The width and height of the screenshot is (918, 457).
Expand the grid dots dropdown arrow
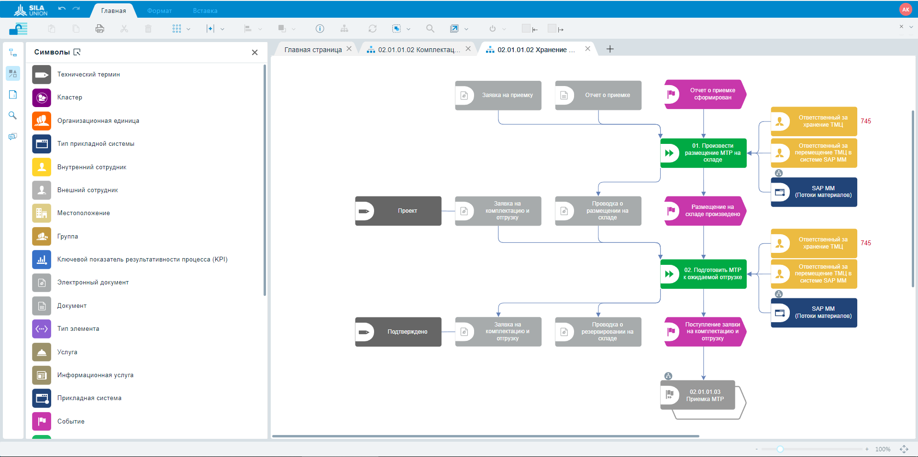pyautogui.click(x=188, y=29)
